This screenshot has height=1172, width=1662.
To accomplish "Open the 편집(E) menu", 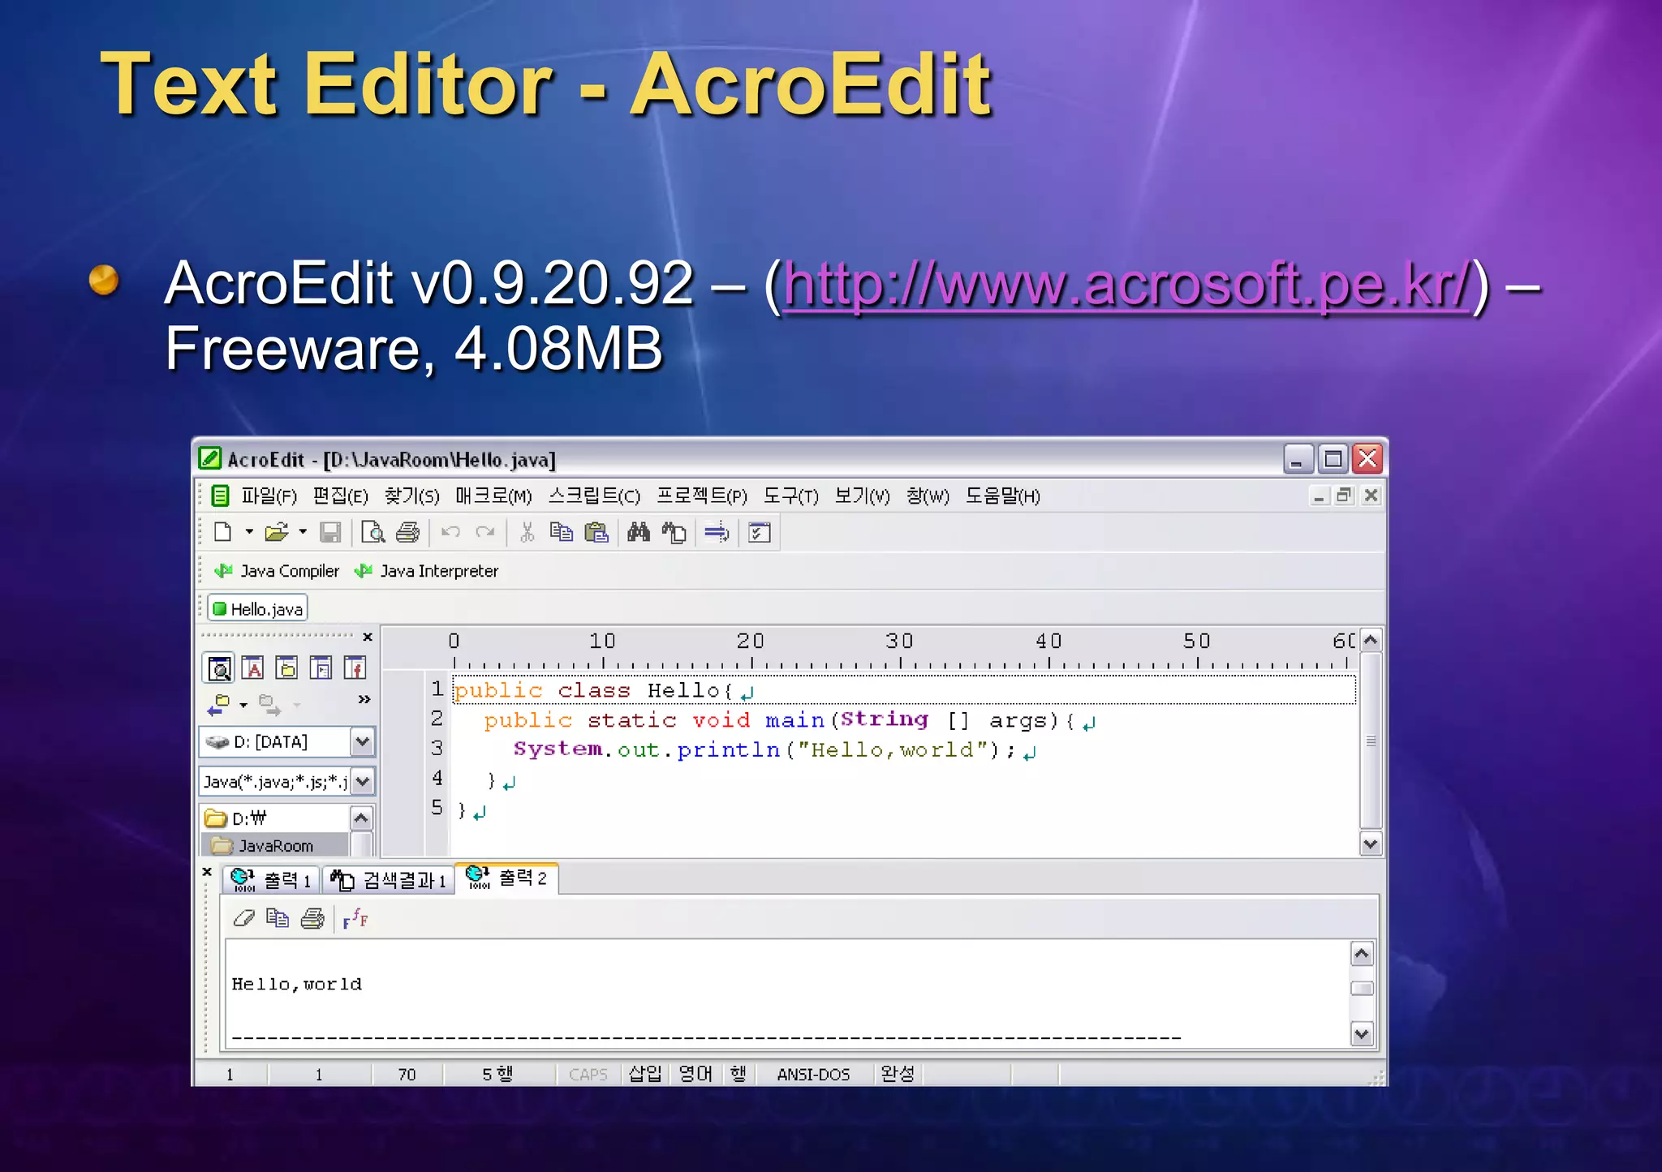I will click(x=340, y=496).
